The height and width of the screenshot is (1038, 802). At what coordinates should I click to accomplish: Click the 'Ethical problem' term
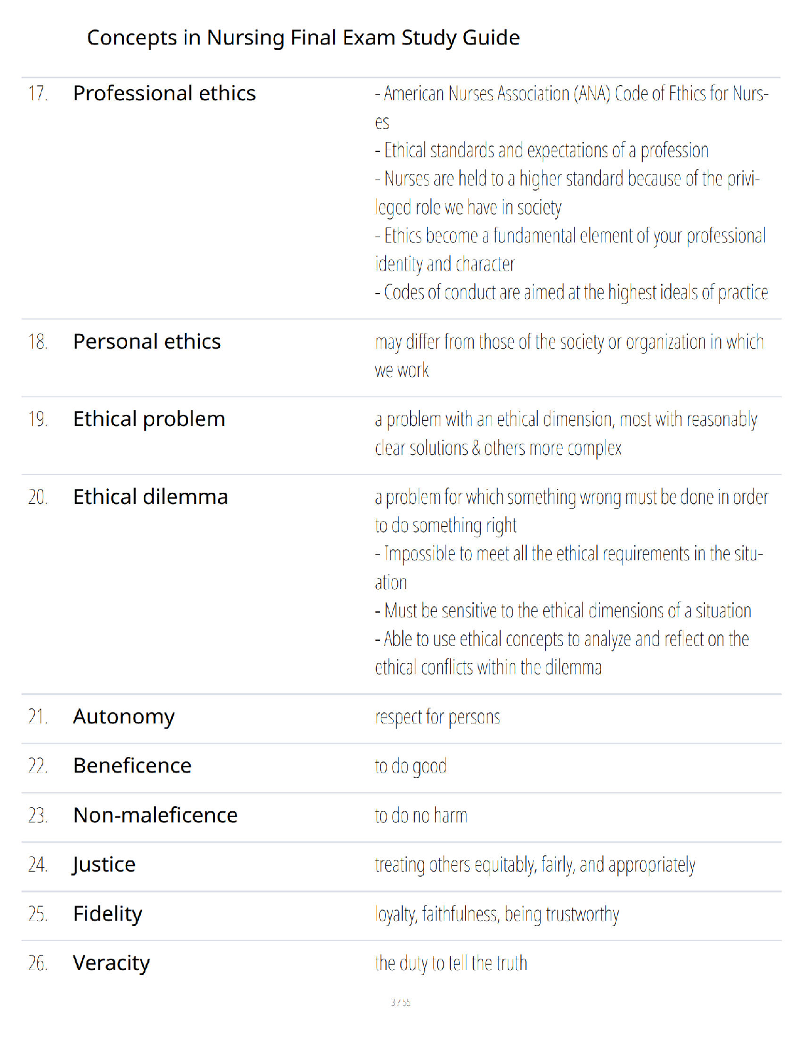[x=149, y=419]
